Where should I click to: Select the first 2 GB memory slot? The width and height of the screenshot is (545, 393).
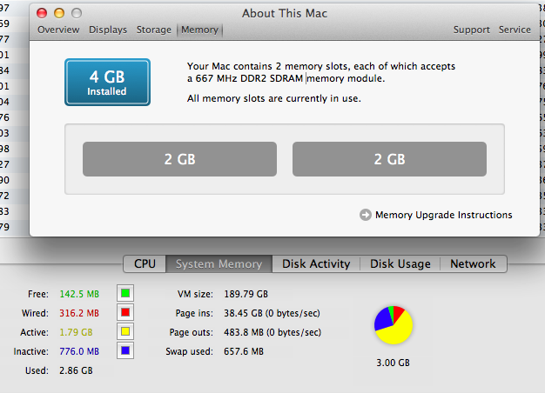179,159
